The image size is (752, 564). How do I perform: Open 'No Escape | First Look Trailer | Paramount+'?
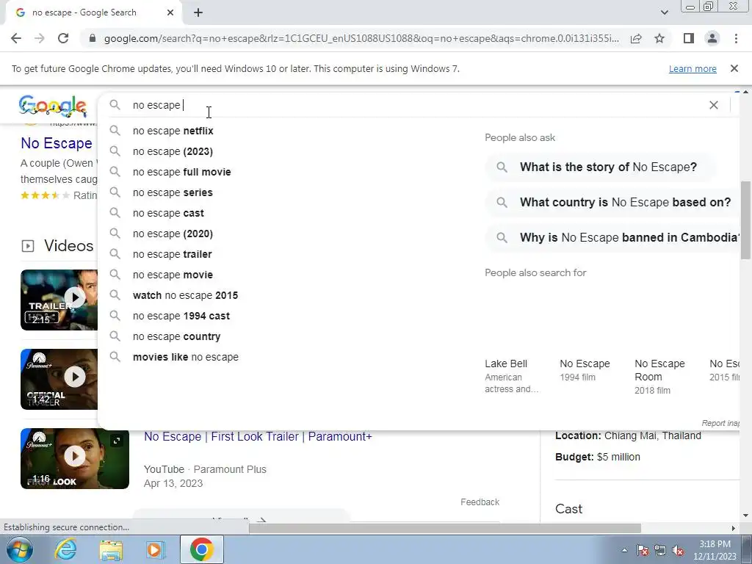pos(258,437)
